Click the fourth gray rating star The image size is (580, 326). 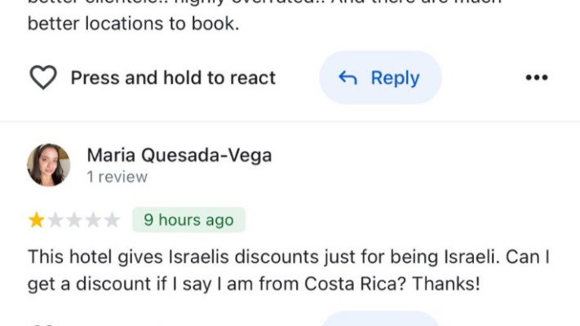pos(93,220)
